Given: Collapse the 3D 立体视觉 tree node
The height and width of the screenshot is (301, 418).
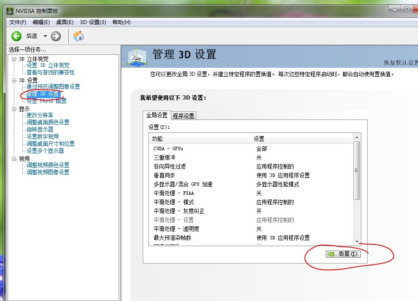Looking at the screenshot, I should coord(14,59).
